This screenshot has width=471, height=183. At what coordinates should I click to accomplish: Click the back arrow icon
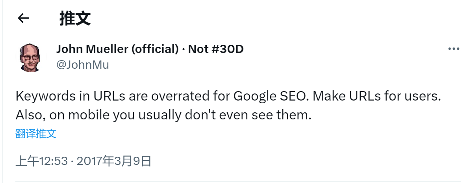pos(24,18)
